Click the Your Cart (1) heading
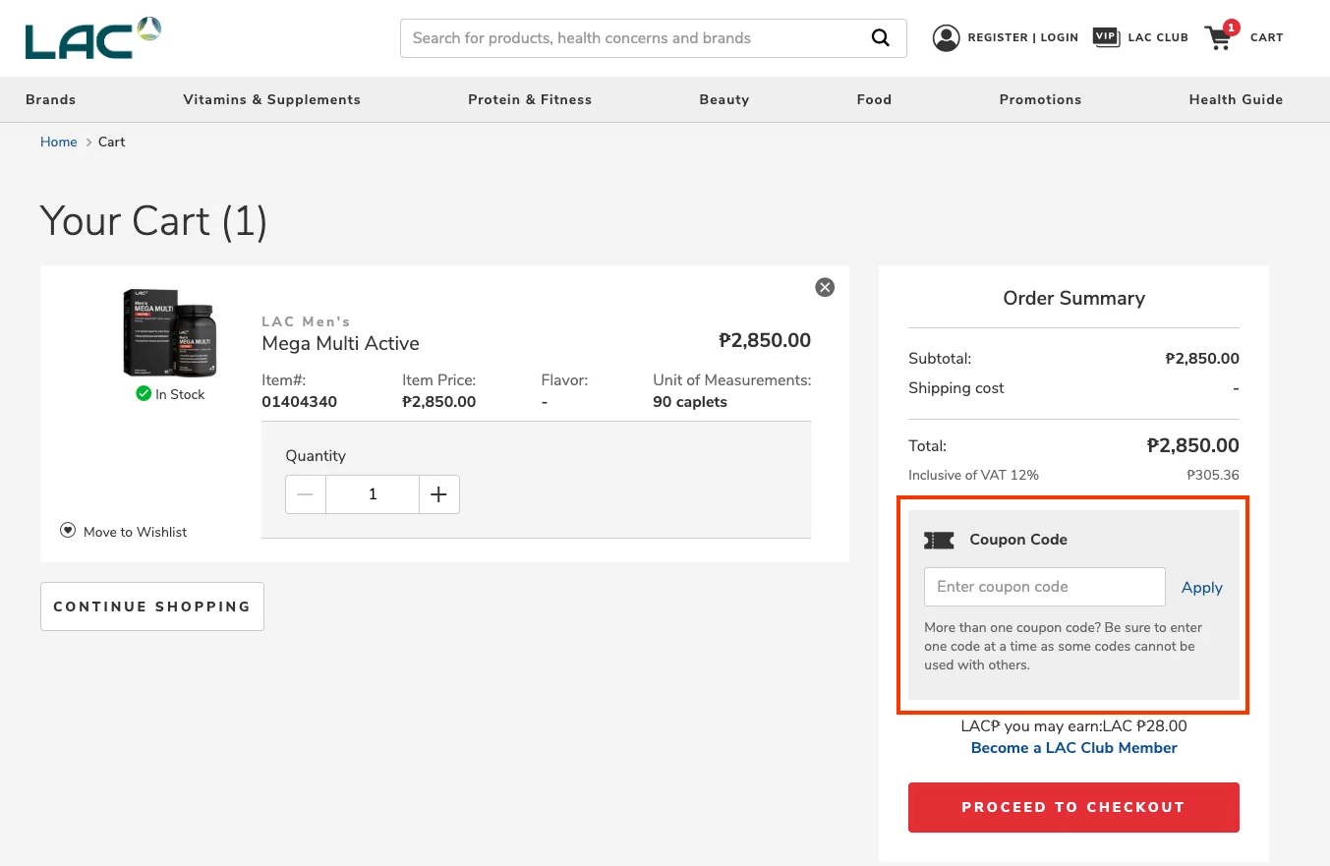The height and width of the screenshot is (866, 1330). coord(154,220)
